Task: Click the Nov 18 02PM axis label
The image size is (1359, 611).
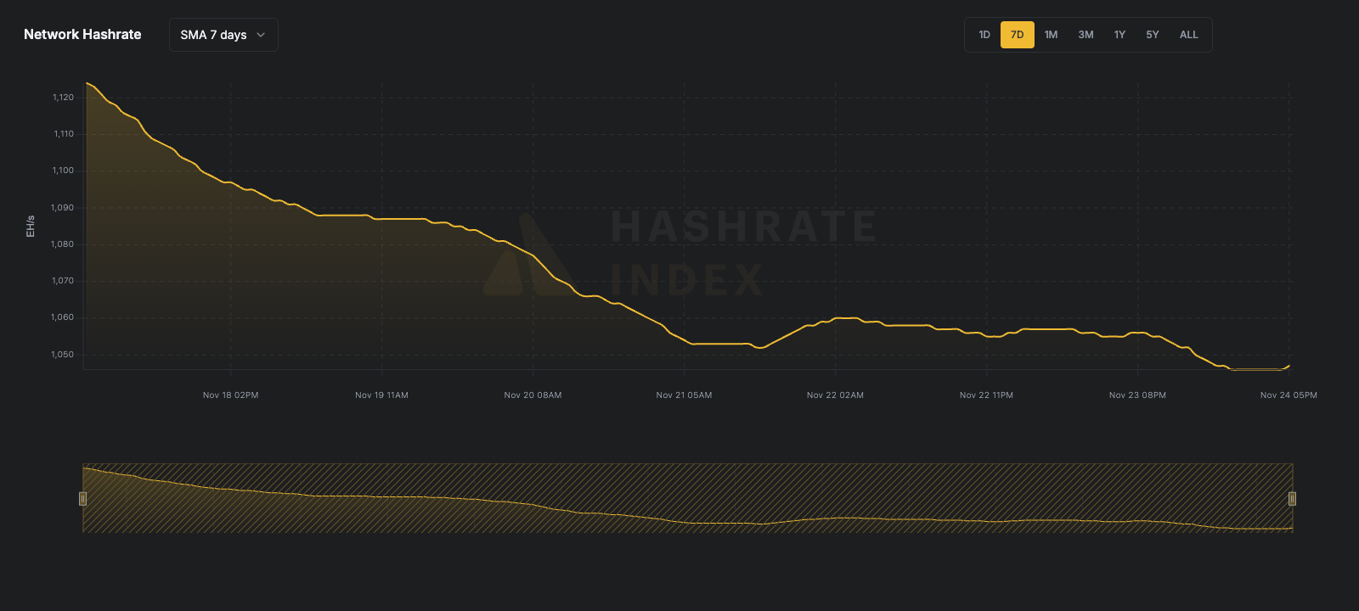Action: [x=230, y=395]
